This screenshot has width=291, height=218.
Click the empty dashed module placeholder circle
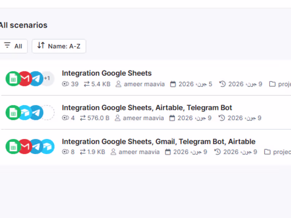click(x=48, y=113)
